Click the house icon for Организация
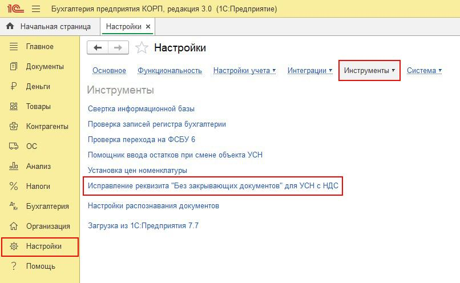The width and height of the screenshot is (460, 283). pos(14,226)
